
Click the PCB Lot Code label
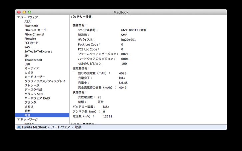coord(89,49)
